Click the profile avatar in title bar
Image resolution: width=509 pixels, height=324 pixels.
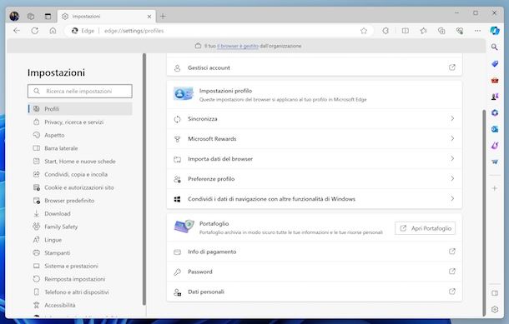(14, 16)
